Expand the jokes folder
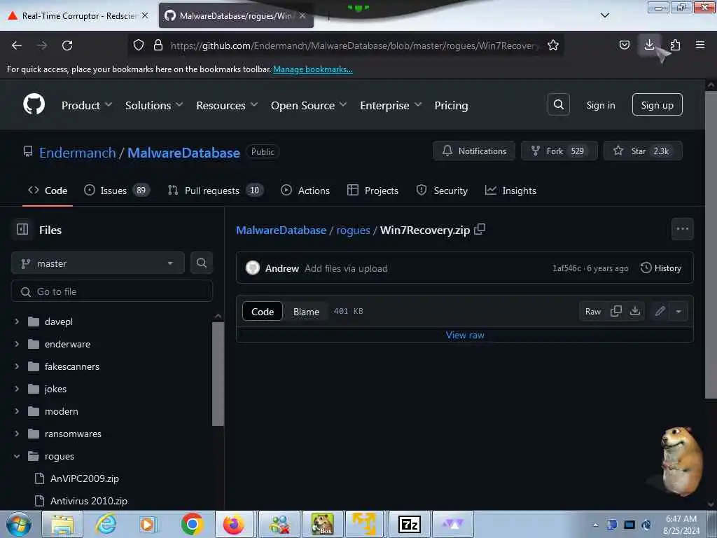Image resolution: width=717 pixels, height=538 pixels. tap(17, 388)
